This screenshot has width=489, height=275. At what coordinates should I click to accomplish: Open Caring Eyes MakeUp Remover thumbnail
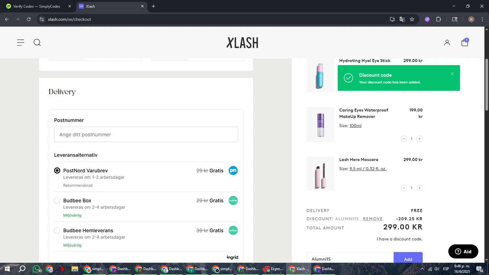tap(320, 124)
